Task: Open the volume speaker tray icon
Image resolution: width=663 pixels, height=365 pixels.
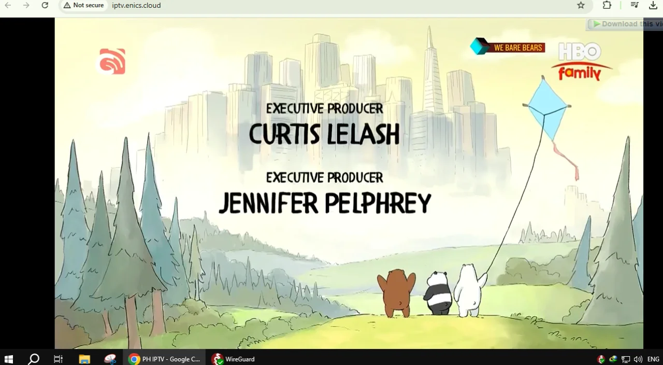Action: tap(638, 359)
